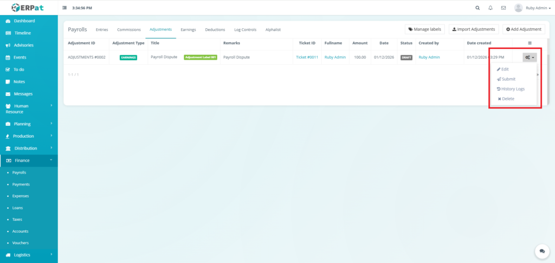Click the Add Adjustment button
555x263 pixels.
tap(524, 29)
